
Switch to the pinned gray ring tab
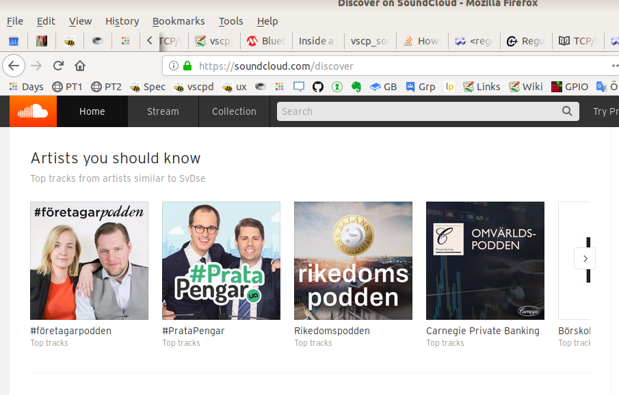point(98,40)
